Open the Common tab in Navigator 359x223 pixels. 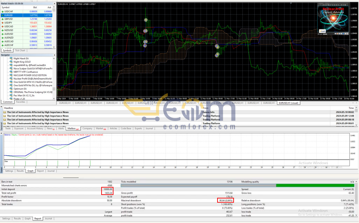pyautogui.click(x=8, y=102)
